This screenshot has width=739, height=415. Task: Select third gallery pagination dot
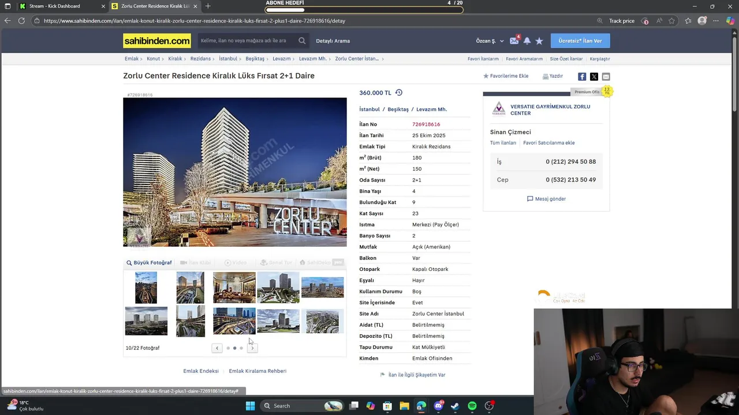coord(241,348)
